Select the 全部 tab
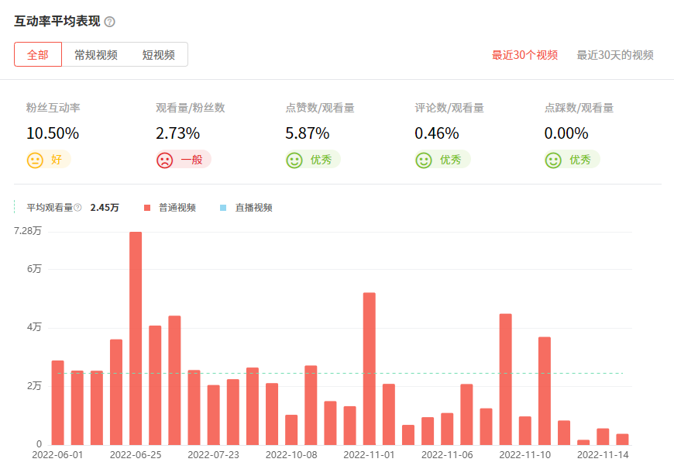Image resolution: width=674 pixels, height=476 pixels. click(x=38, y=55)
